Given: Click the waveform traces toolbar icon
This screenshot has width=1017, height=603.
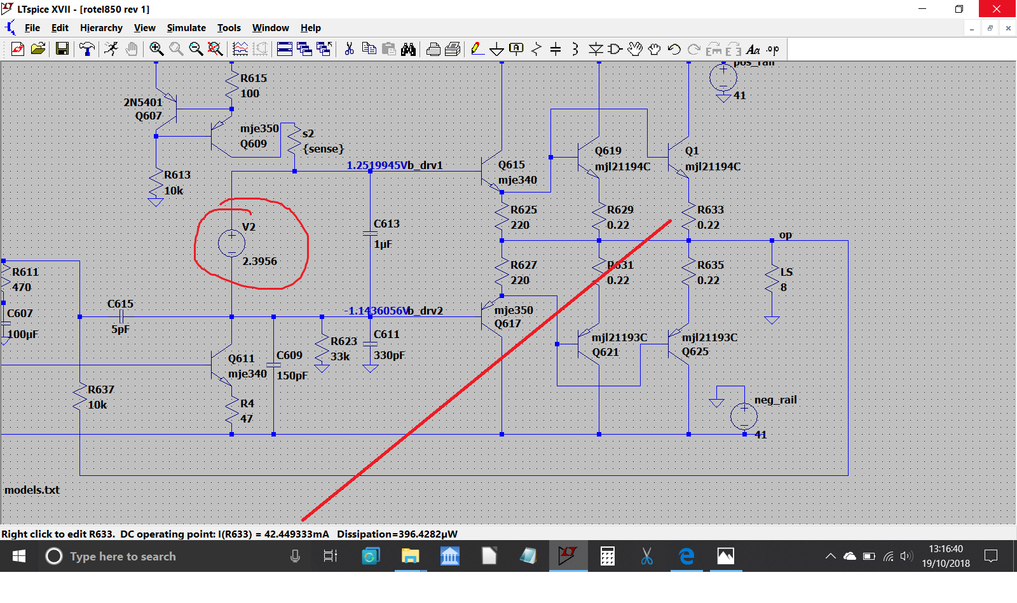Looking at the screenshot, I should (240, 49).
